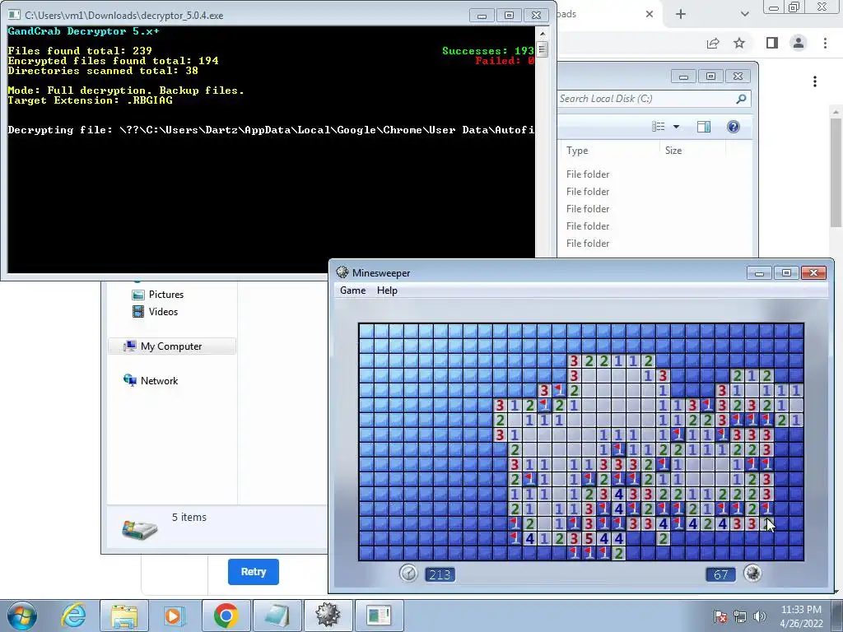Screen dimensions: 843x632
Task: Select My Computer in Explorer sidebar
Action: (171, 346)
